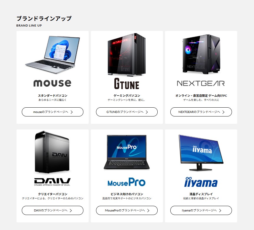The width and height of the screenshot is (254, 230).
Task: Go to the MouseProのブランドページへ button
Action: [x=127, y=210]
